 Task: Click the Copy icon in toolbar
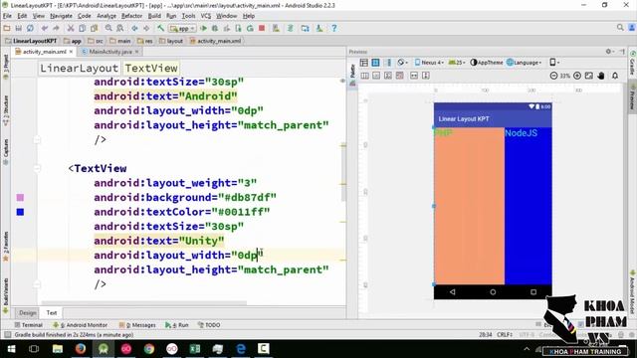pos(82,29)
